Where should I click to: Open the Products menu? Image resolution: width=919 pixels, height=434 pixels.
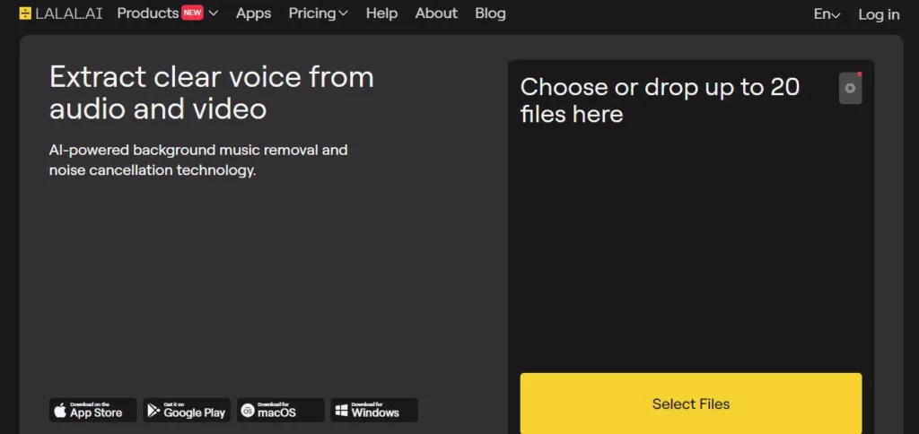click(148, 13)
